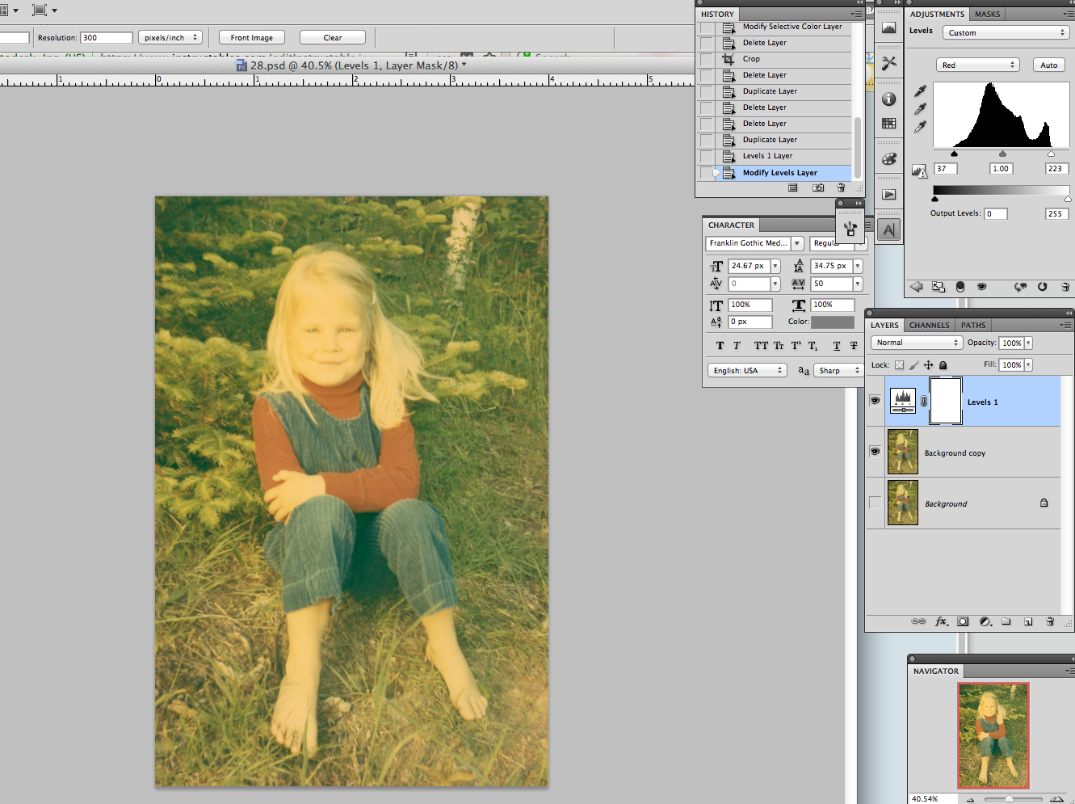Link layers using chain icon
This screenshot has width=1075, height=804.
918,622
